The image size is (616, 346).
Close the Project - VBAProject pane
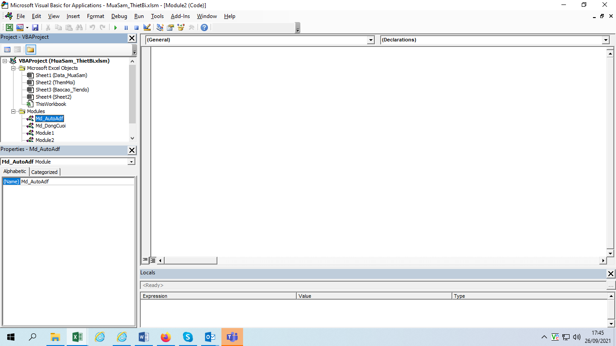[132, 38]
